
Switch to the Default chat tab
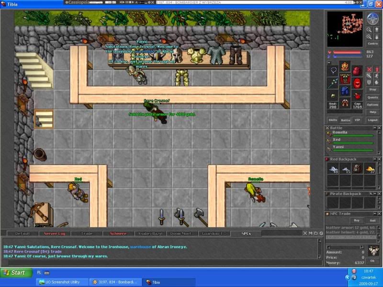point(23,233)
